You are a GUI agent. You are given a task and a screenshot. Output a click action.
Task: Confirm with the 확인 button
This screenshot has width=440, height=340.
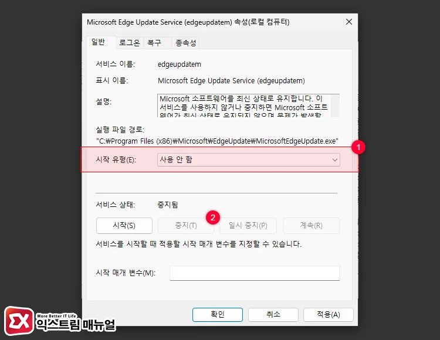[218, 314]
